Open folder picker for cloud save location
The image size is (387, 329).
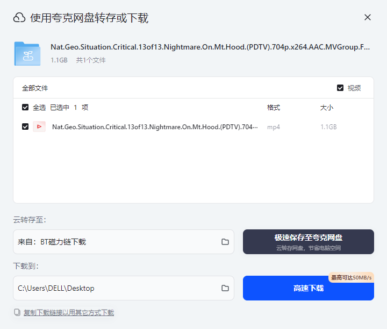tap(225, 242)
